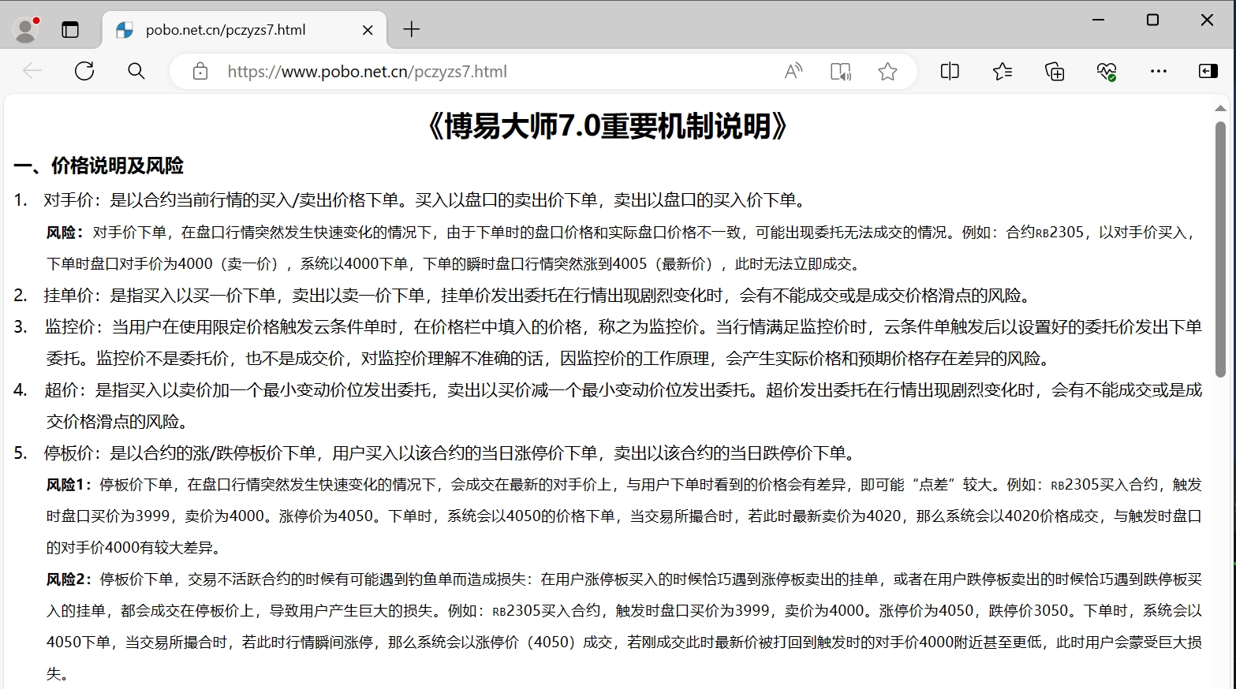Focus the address bar URL
This screenshot has height=689, width=1236.
(368, 72)
